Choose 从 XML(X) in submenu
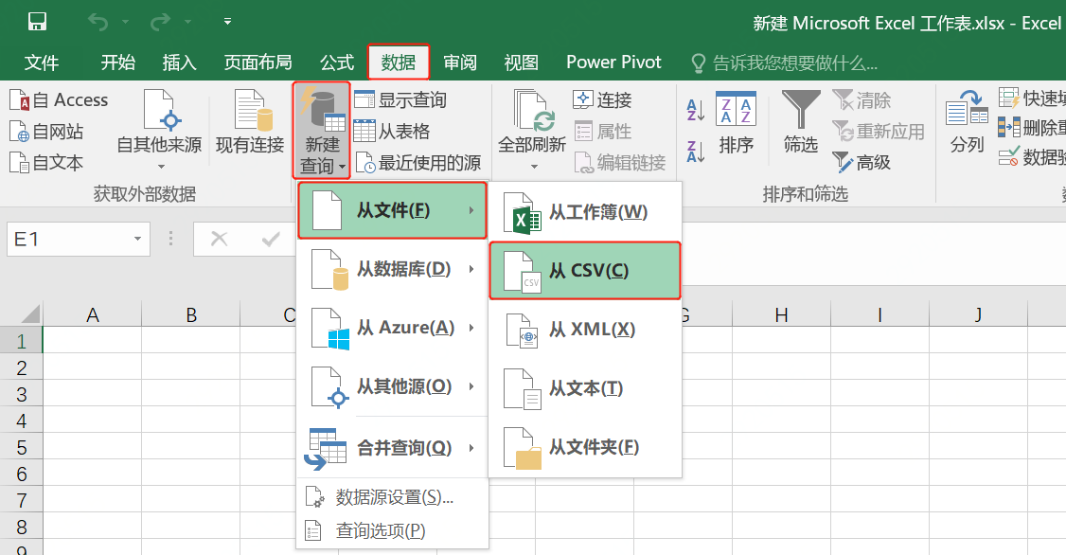Image resolution: width=1066 pixels, height=555 pixels. pyautogui.click(x=585, y=330)
